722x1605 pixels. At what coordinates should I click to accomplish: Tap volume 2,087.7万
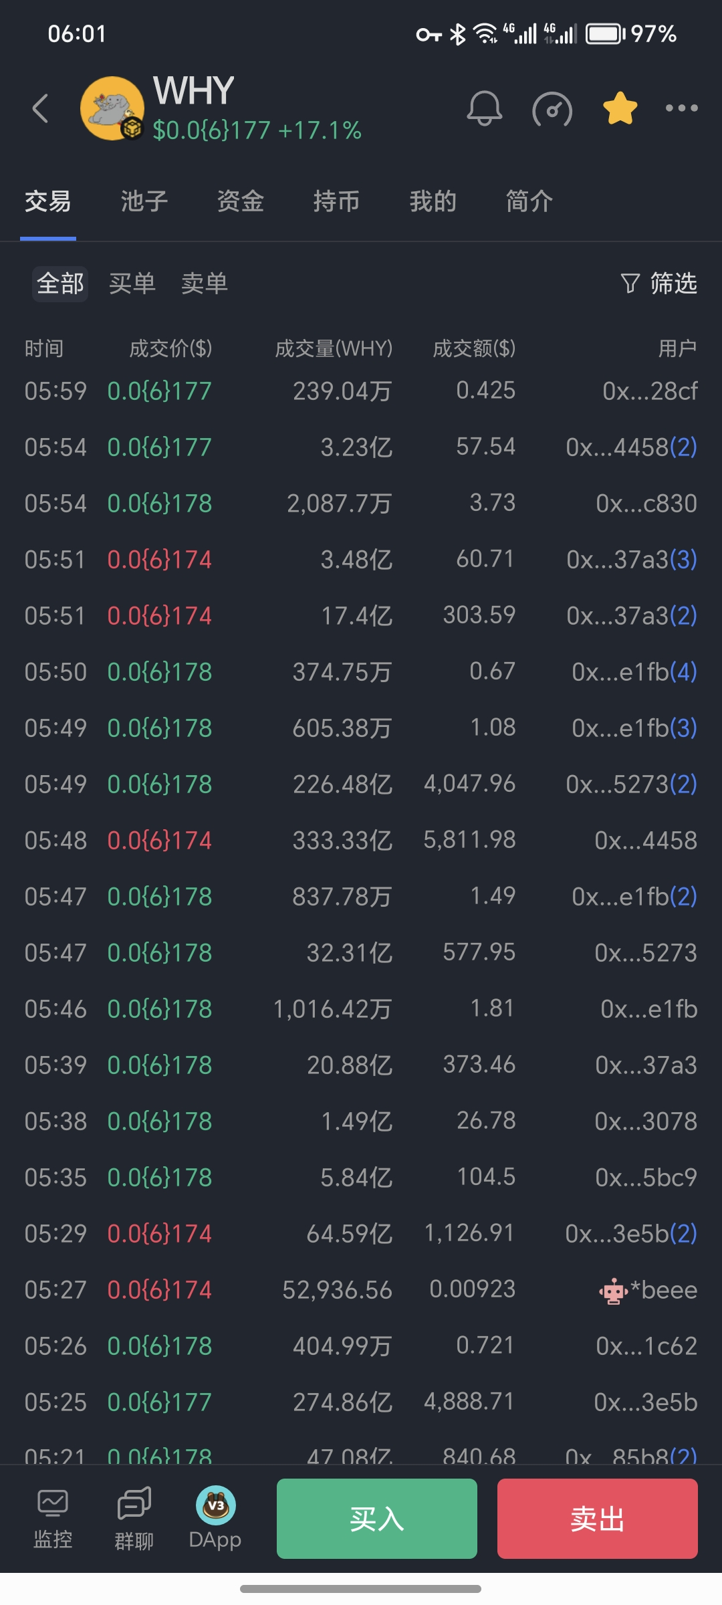click(340, 503)
